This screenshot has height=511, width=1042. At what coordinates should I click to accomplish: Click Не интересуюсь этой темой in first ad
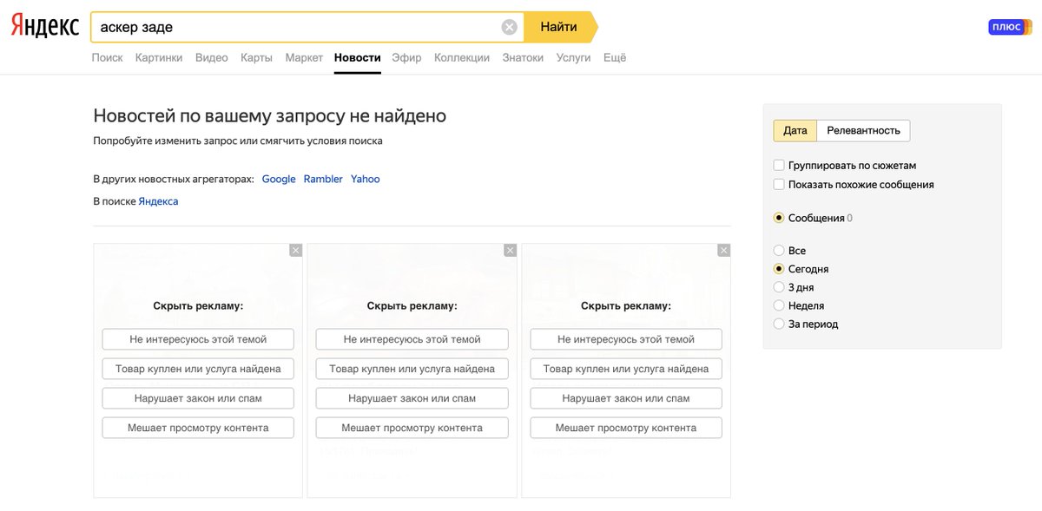click(198, 339)
